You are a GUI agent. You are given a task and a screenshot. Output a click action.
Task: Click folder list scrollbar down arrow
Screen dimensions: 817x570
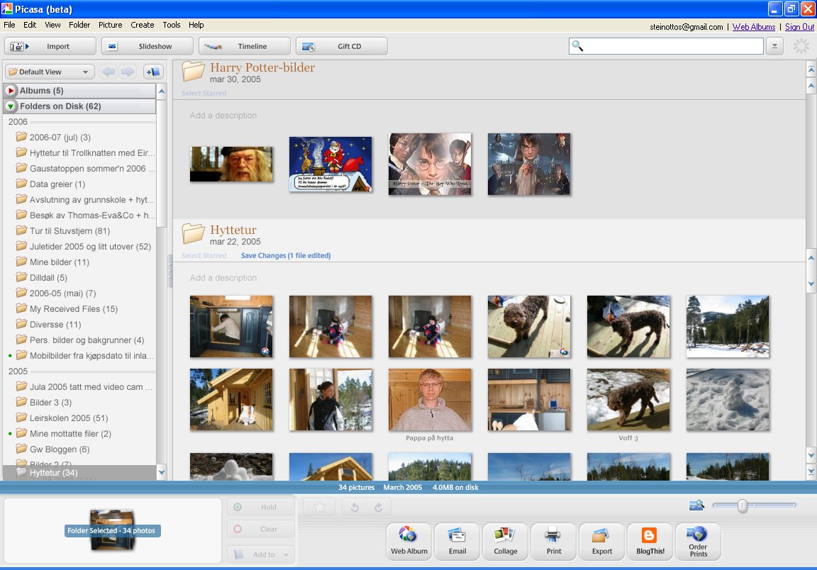click(162, 473)
